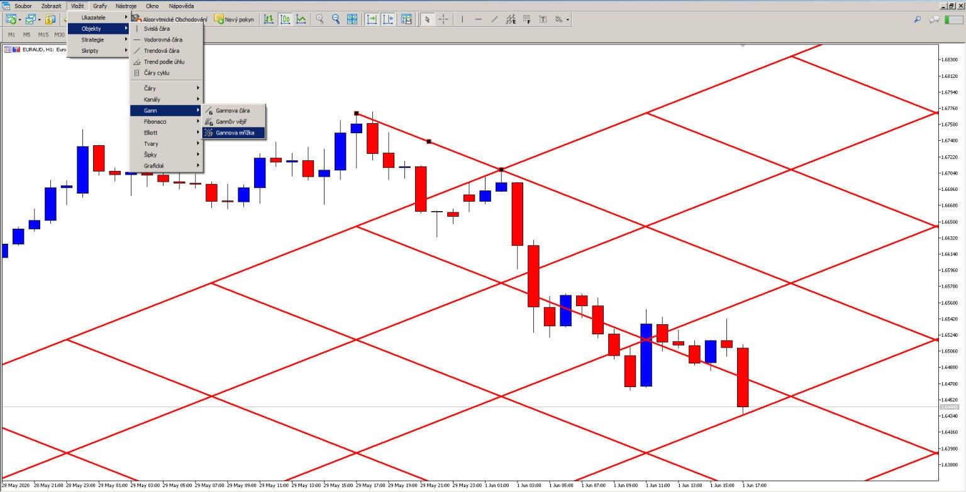Open the Vložit menu
This screenshot has width=966, height=492.
point(77,6)
